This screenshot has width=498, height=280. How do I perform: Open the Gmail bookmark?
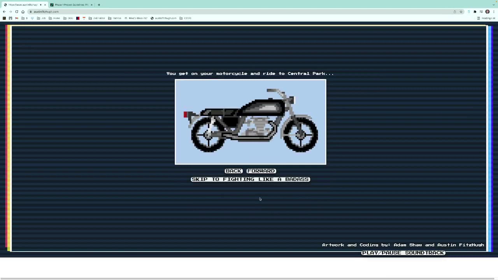click(17, 18)
